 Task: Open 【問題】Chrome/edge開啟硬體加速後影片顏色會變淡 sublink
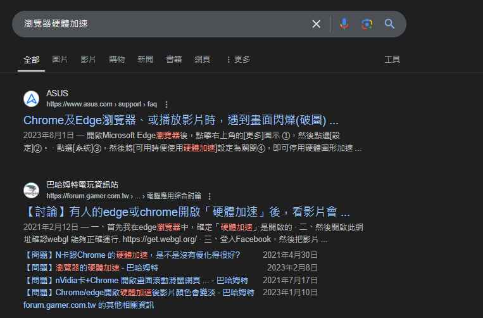[139, 293]
